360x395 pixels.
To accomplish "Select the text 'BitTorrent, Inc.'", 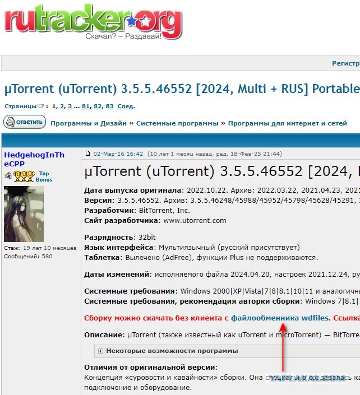I will (x=164, y=210).
